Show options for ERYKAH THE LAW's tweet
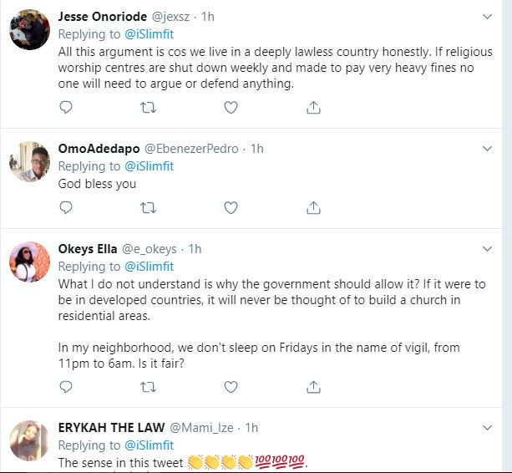 point(489,428)
